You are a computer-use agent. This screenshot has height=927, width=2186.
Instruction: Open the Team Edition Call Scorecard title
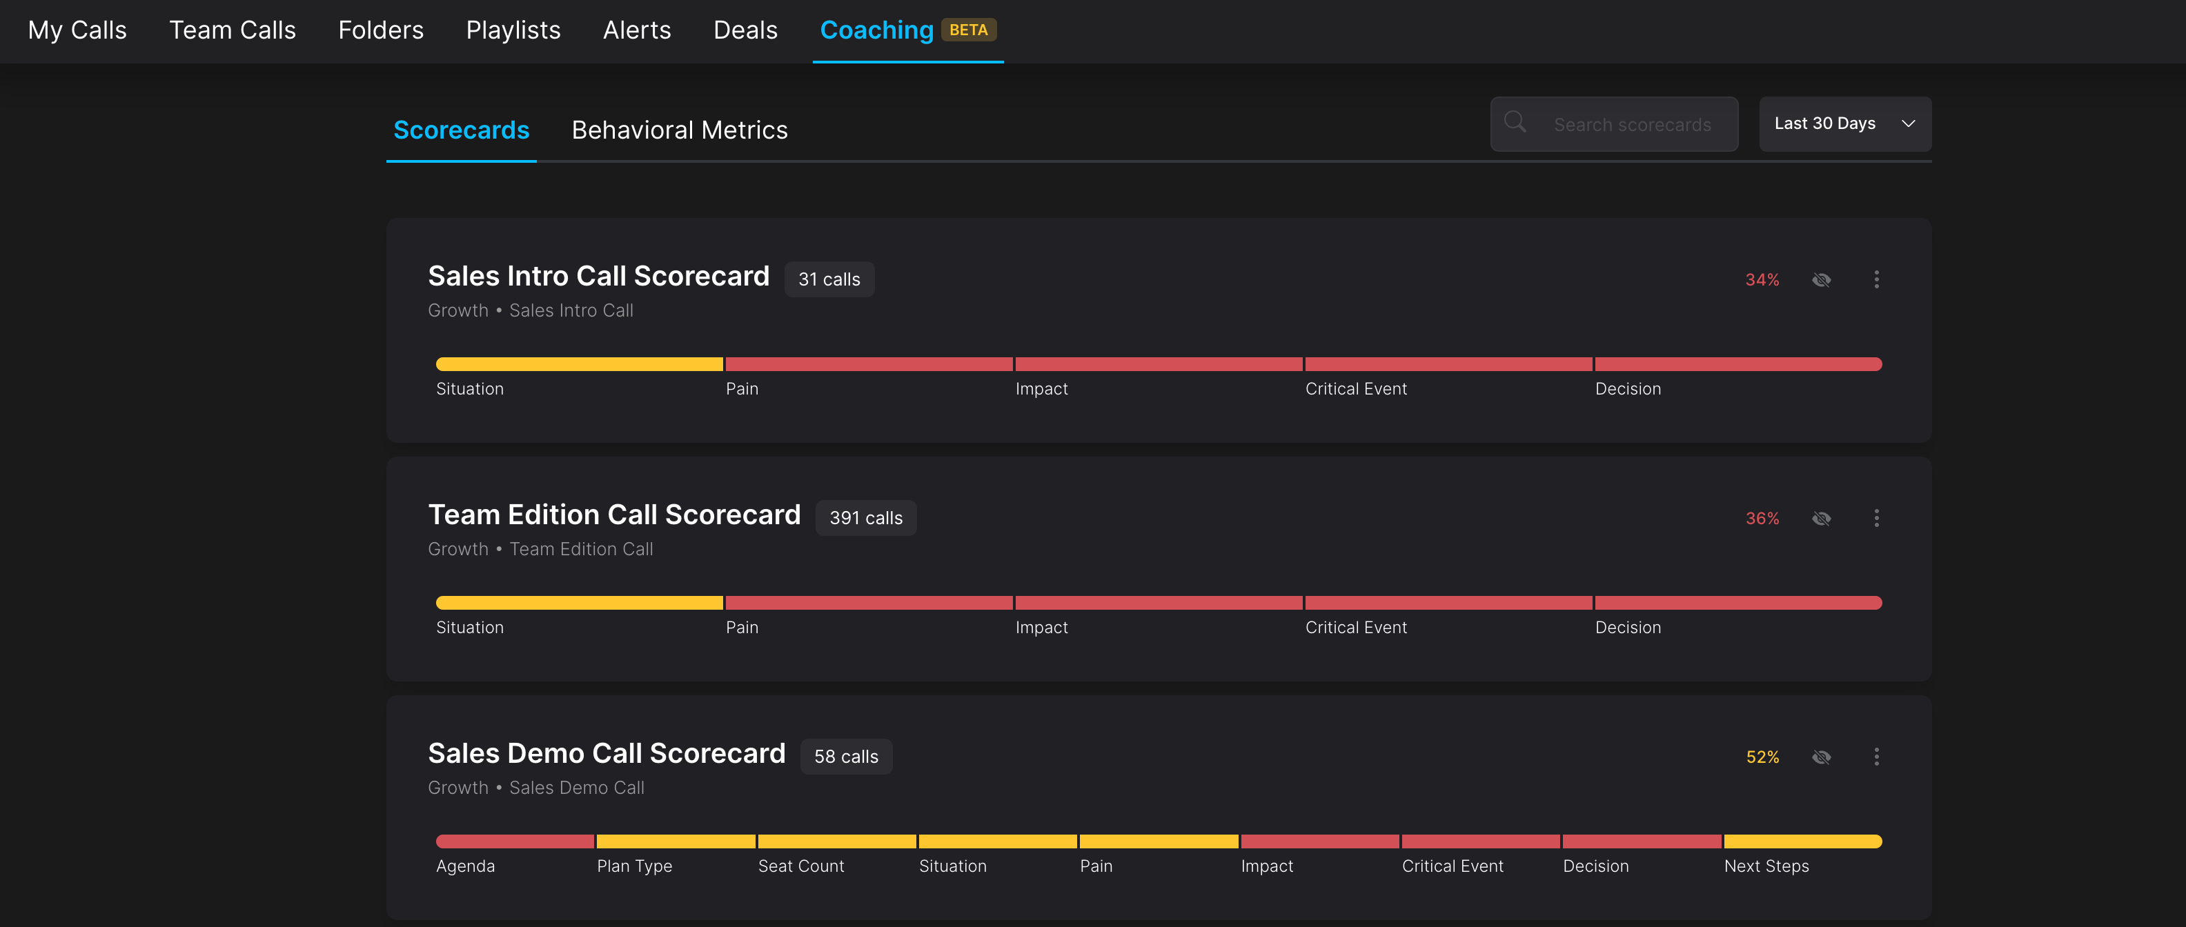(613, 515)
